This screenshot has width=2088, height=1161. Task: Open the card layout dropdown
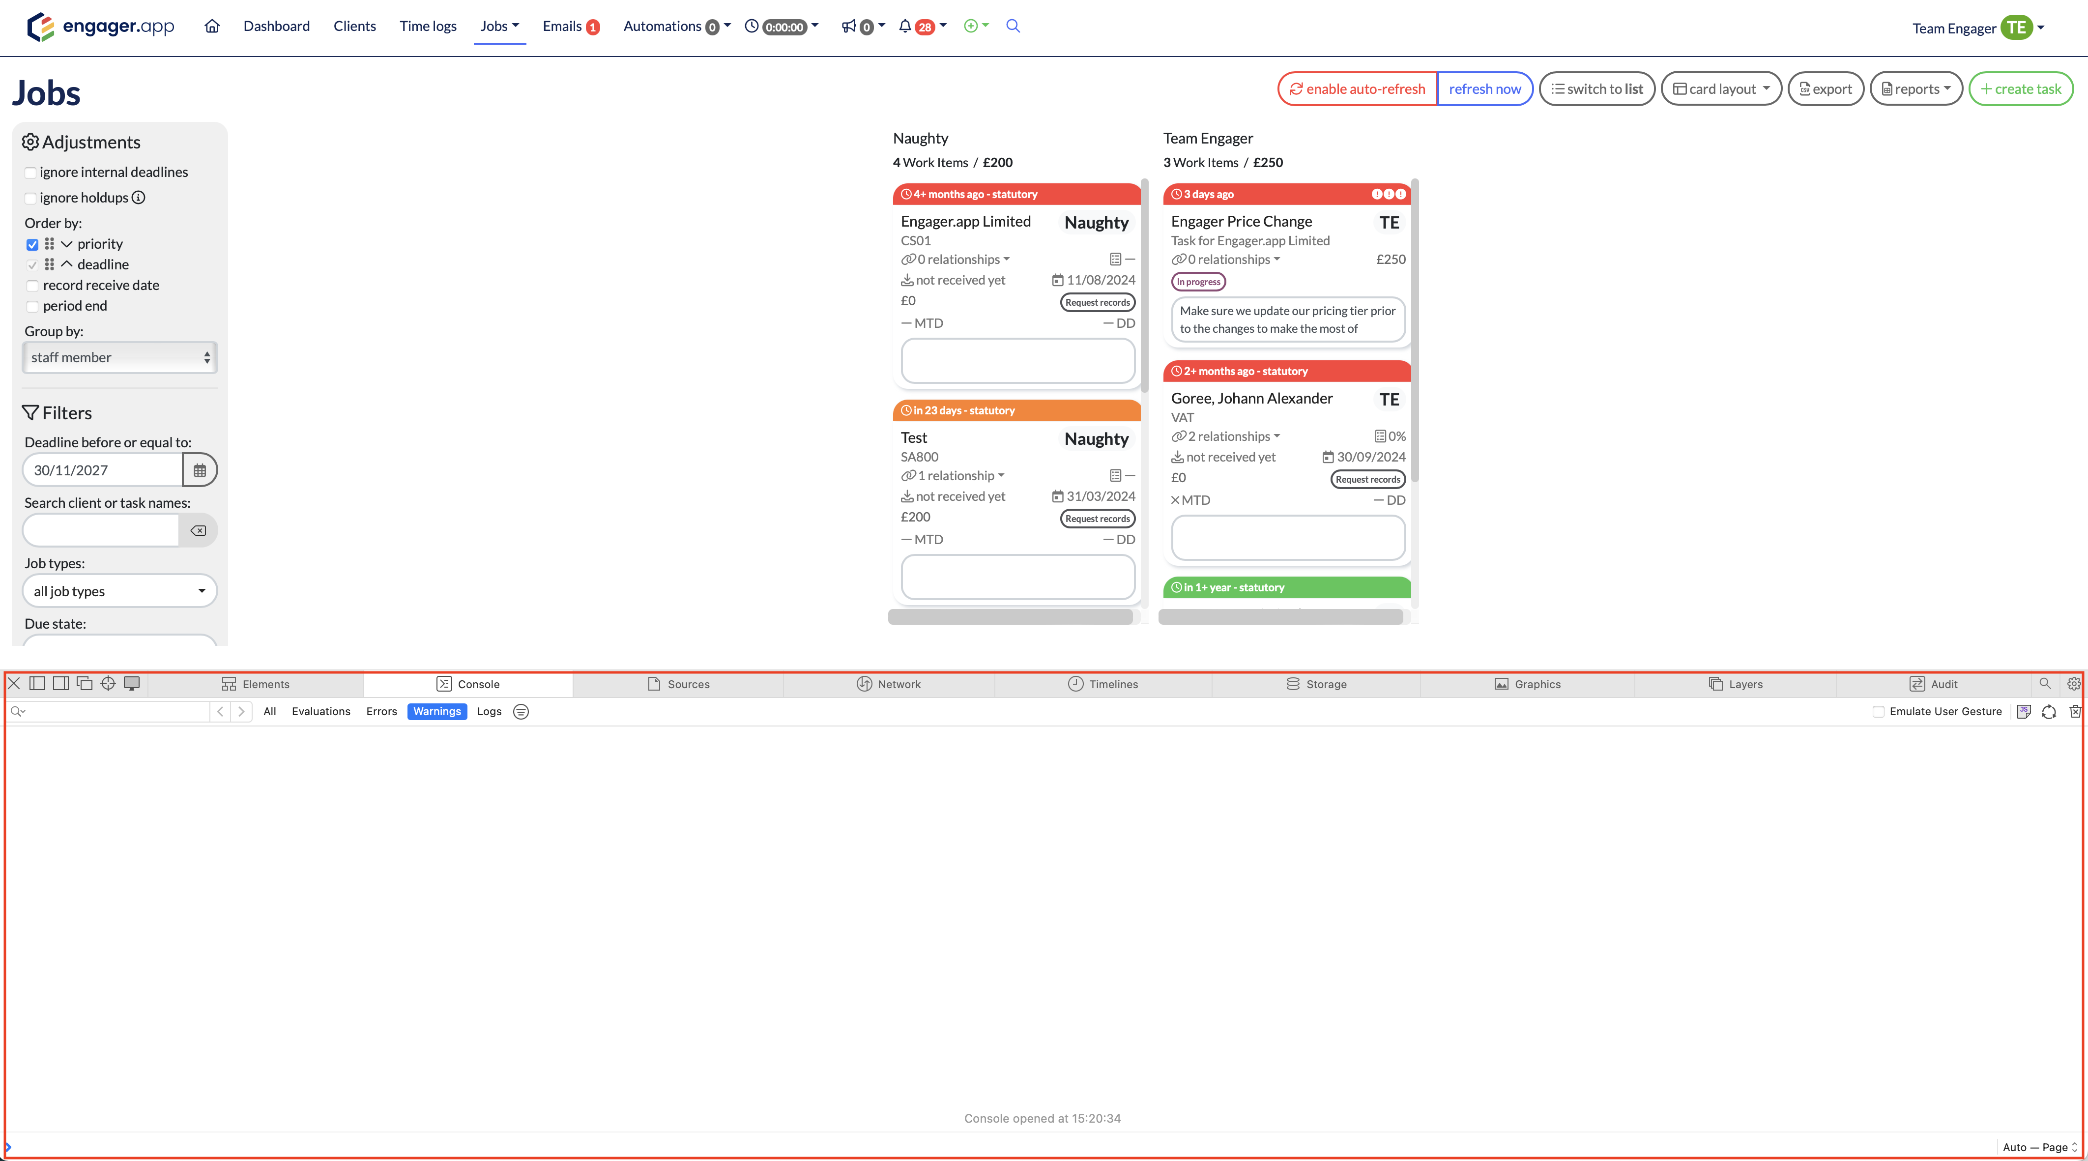pyautogui.click(x=1721, y=88)
